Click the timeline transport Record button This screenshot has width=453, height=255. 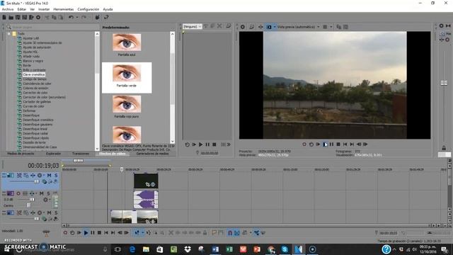tap(65, 233)
